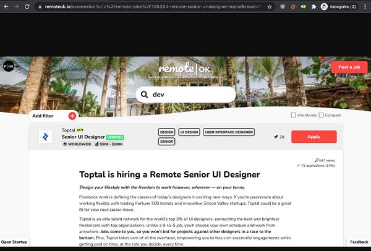The width and height of the screenshot is (371, 251).
Task: Open the shield extension icon
Action: [283, 7]
